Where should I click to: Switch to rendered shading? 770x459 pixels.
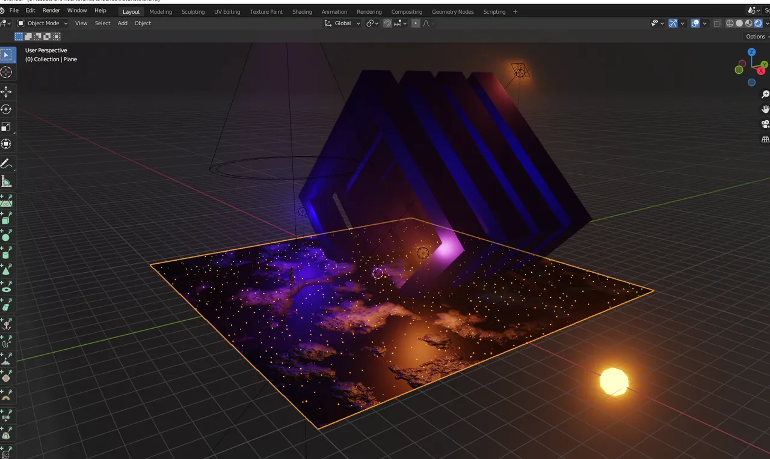[758, 23]
